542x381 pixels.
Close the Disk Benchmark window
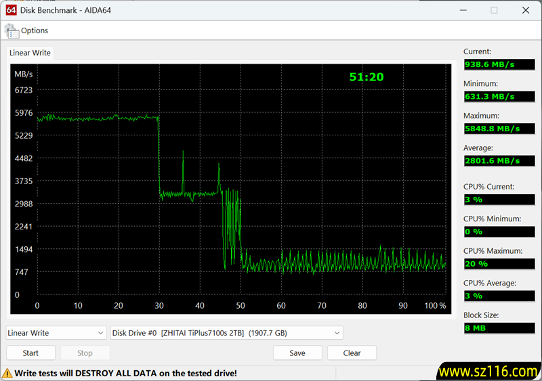pos(526,10)
